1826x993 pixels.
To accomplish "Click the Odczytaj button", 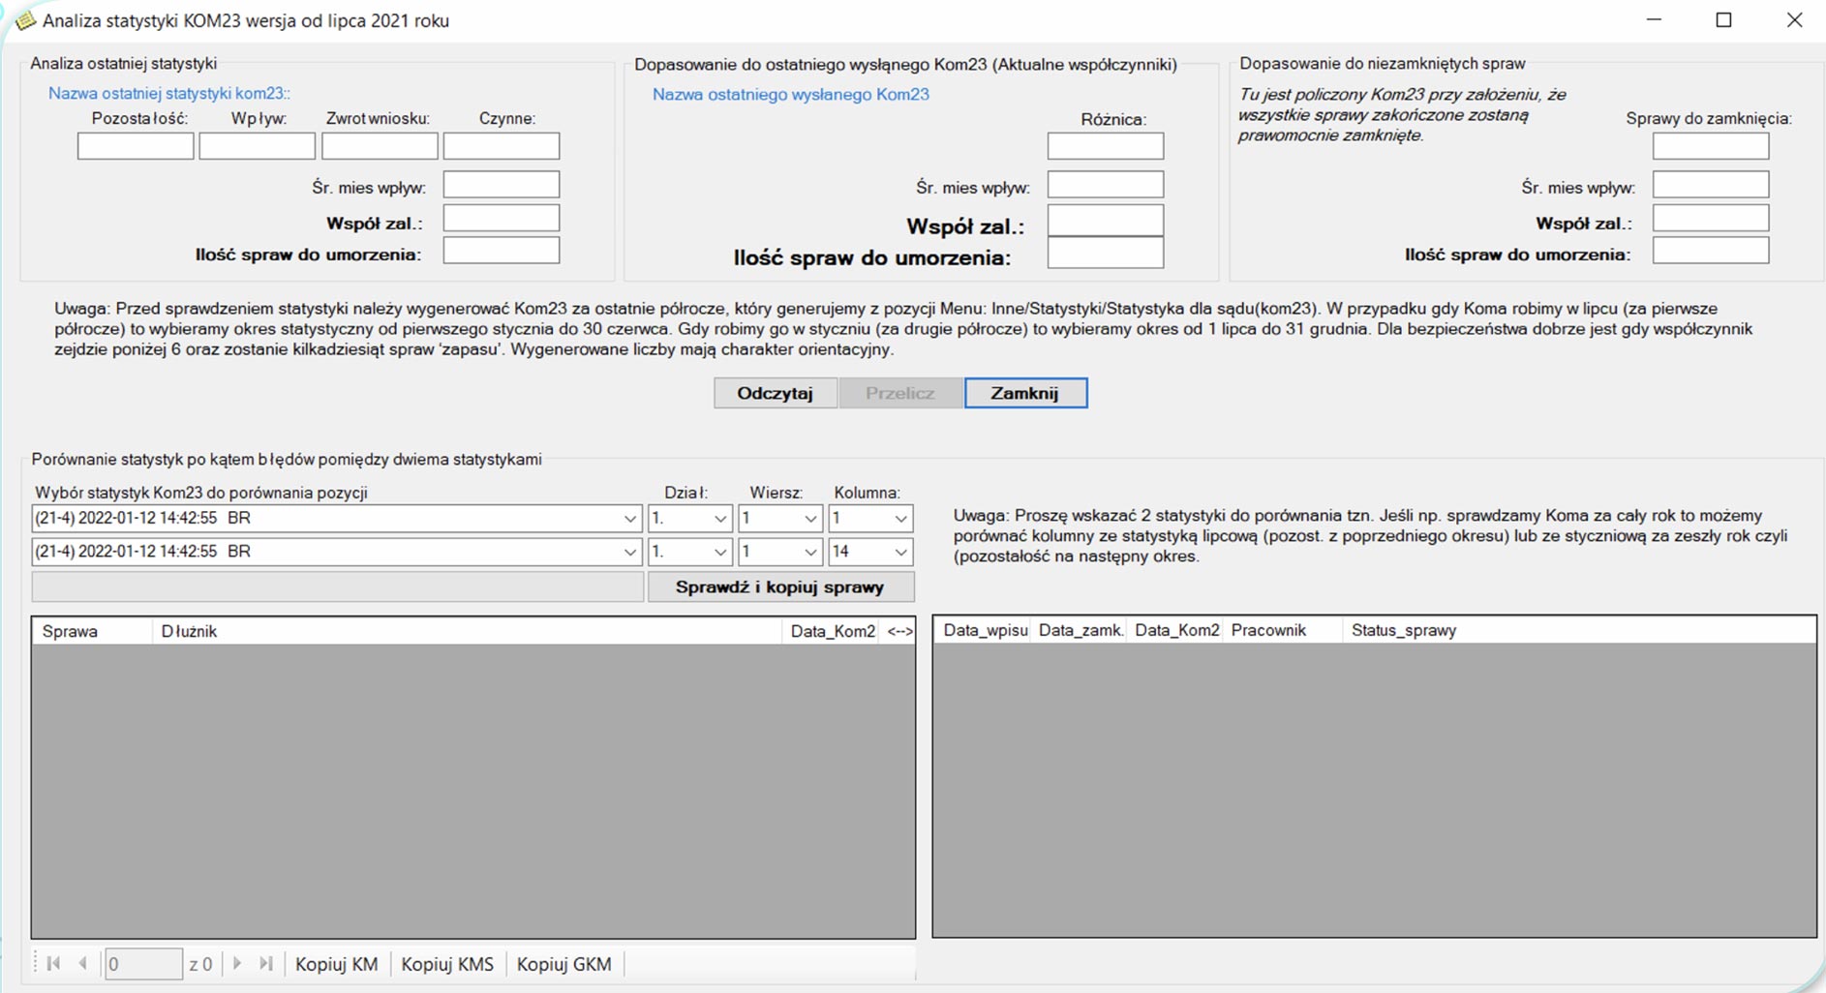I will [776, 393].
